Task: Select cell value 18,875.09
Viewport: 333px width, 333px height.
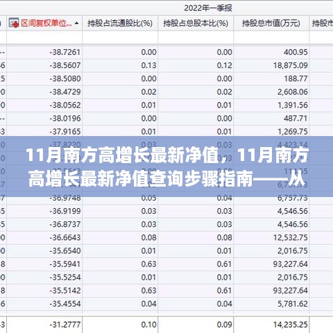Action: point(291,65)
